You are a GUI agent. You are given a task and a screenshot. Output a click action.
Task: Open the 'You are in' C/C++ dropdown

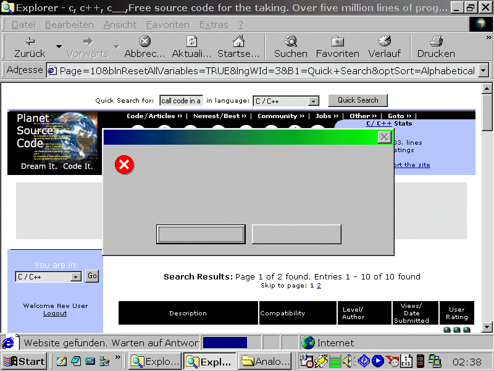click(x=76, y=277)
